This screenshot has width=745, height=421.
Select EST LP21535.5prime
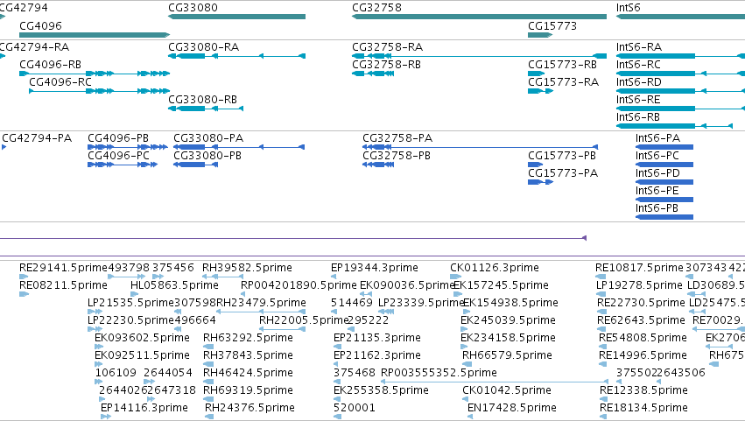(130, 303)
